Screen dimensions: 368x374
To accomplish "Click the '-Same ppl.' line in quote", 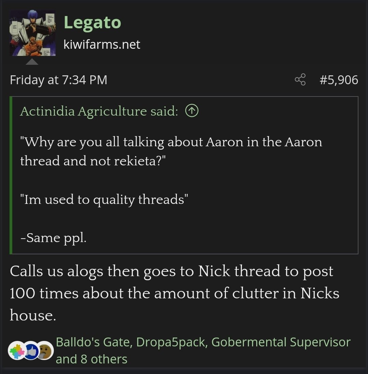I will click(53, 238).
